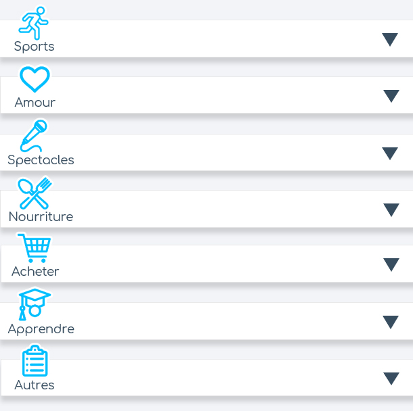This screenshot has height=411, width=413.
Task: Click the Apprendre text label
Action: click(x=41, y=329)
